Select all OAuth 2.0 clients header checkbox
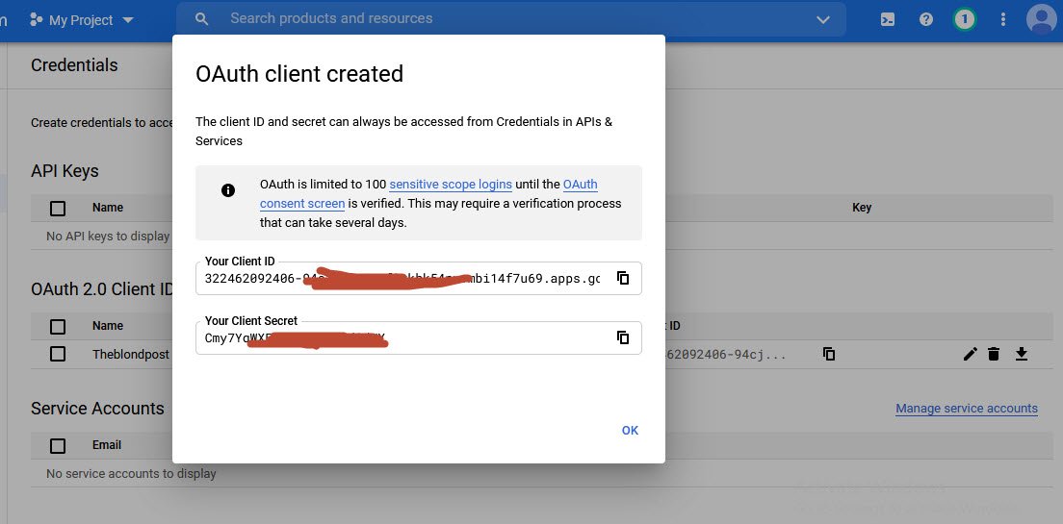Image resolution: width=1063 pixels, height=524 pixels. tap(58, 326)
